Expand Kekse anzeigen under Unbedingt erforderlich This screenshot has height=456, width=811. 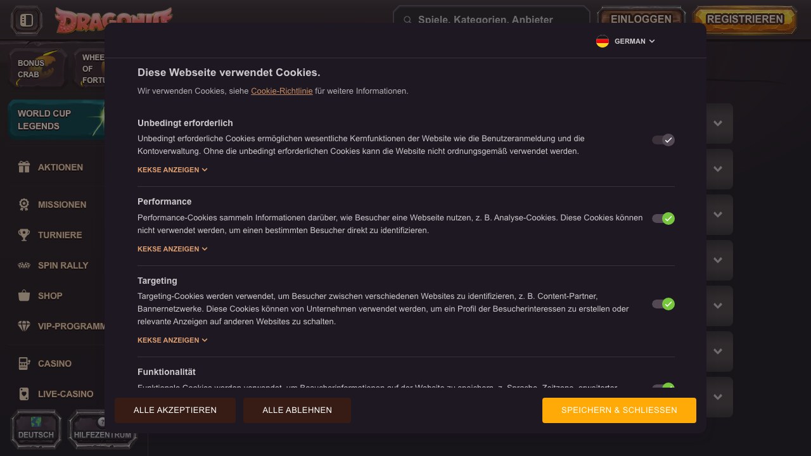[x=172, y=170]
